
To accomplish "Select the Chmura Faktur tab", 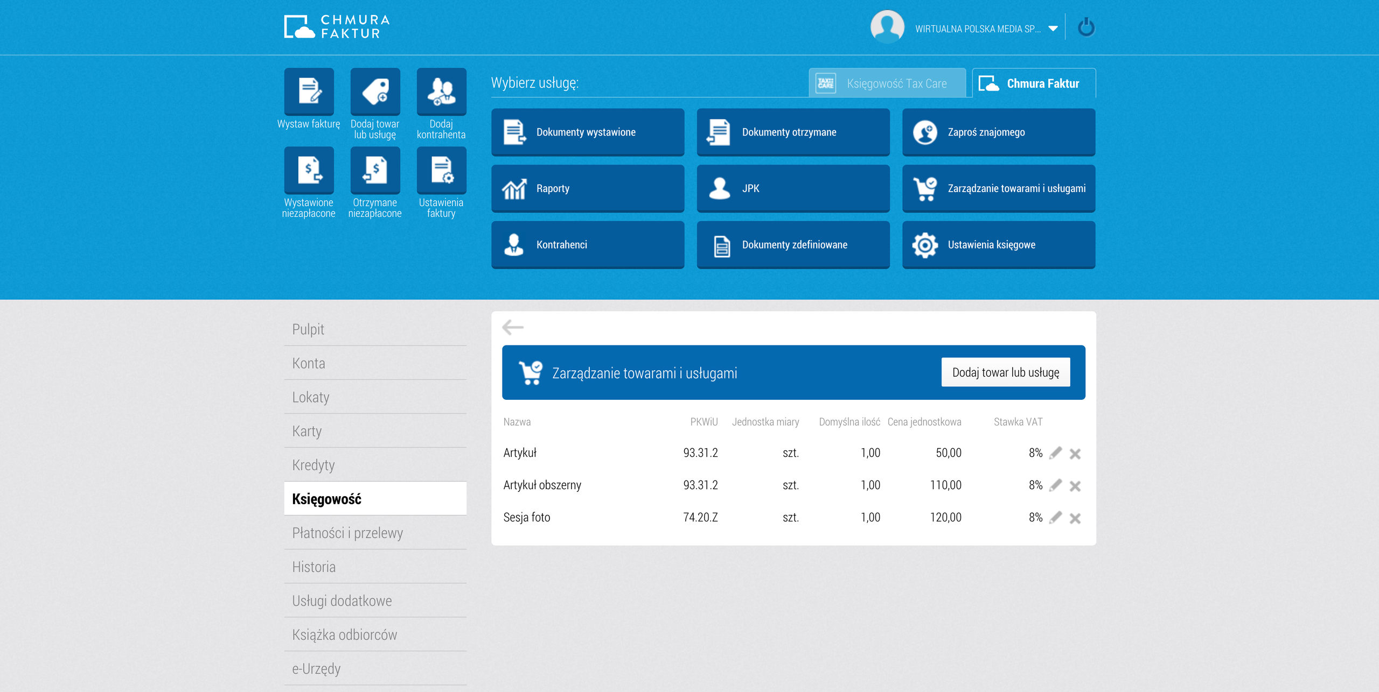I will point(1033,83).
